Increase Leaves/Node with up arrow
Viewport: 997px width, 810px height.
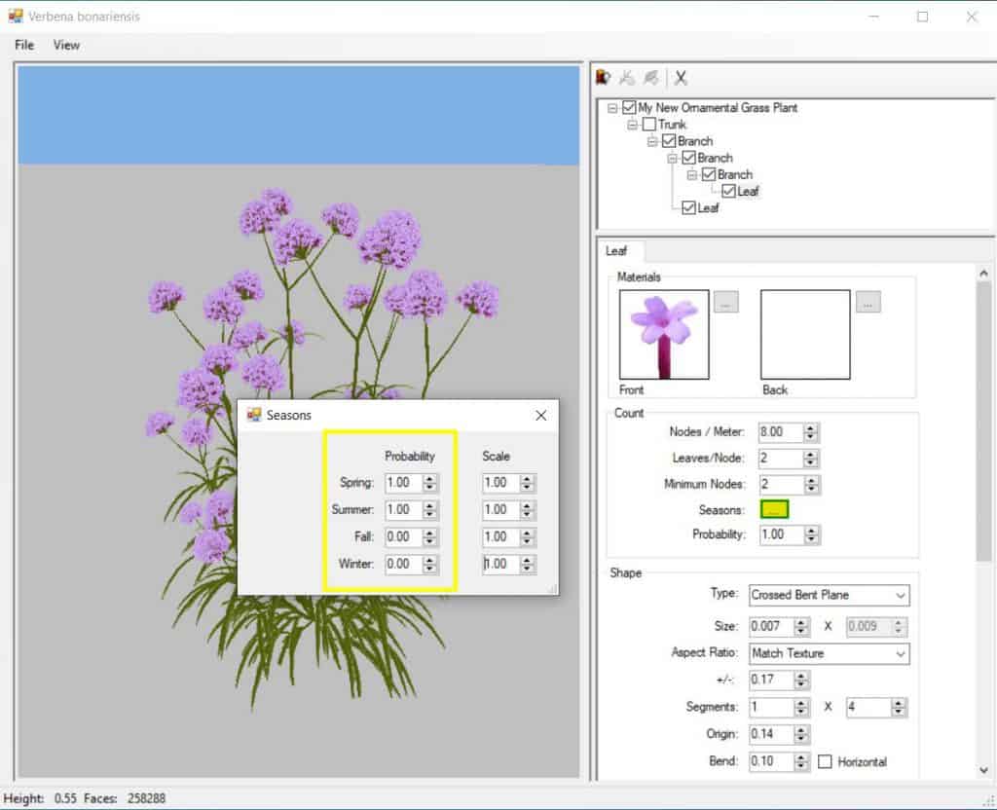810,454
